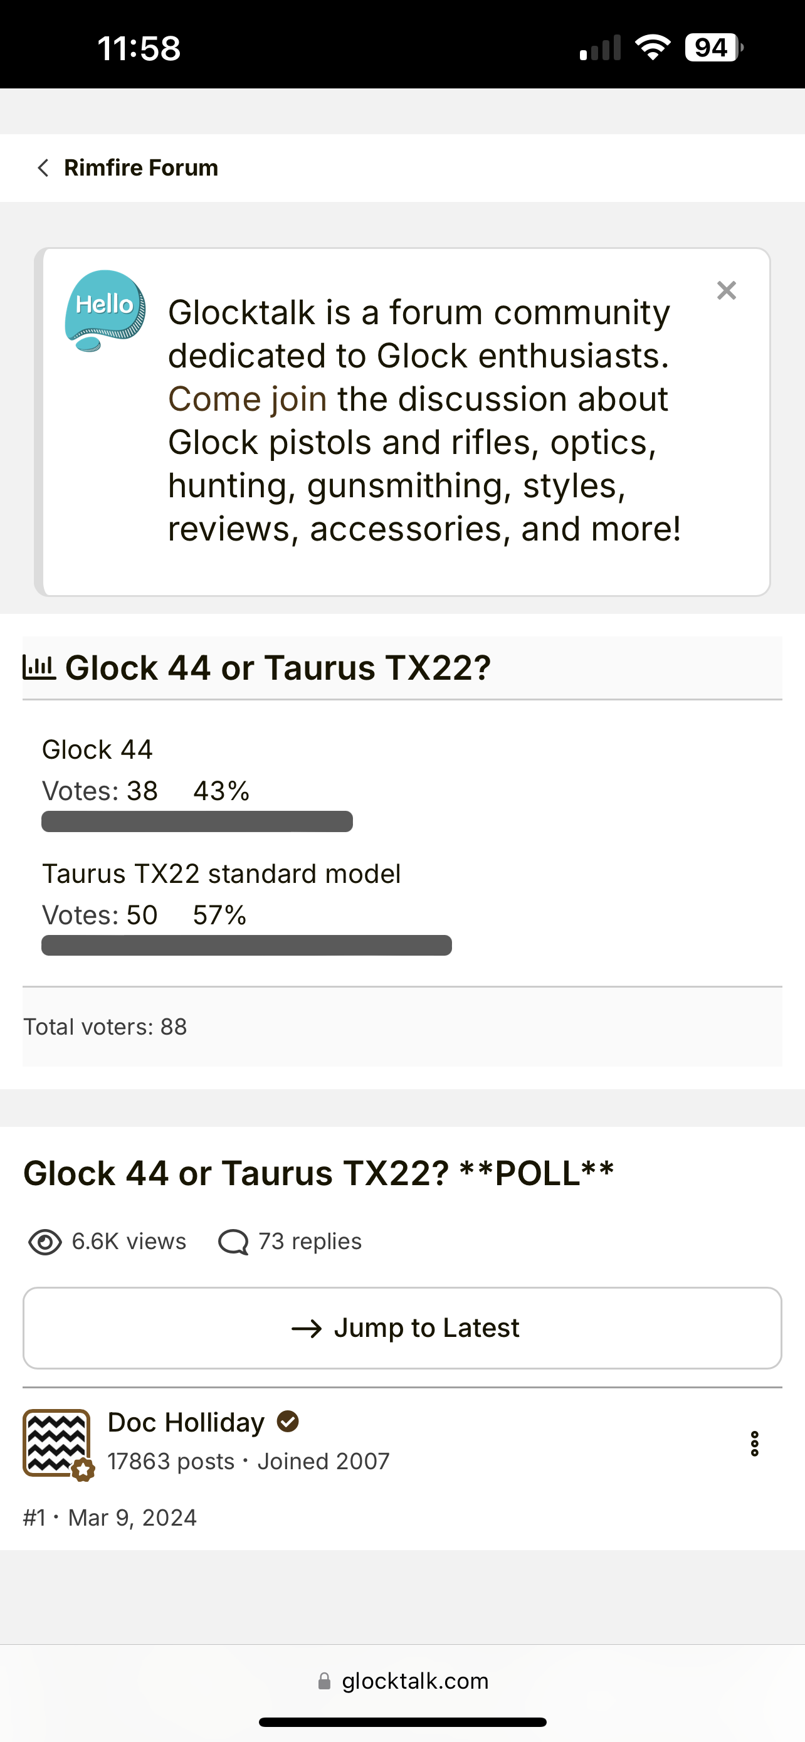Image resolution: width=805 pixels, height=1742 pixels.
Task: Tap the Total voters: 88 text
Action: point(105,1027)
